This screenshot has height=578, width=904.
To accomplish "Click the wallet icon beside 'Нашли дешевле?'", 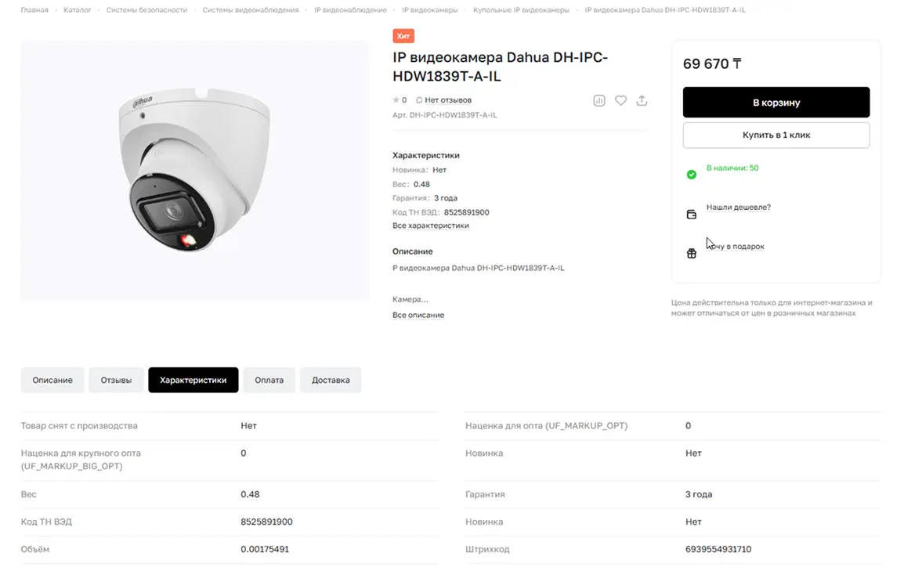I will click(691, 215).
